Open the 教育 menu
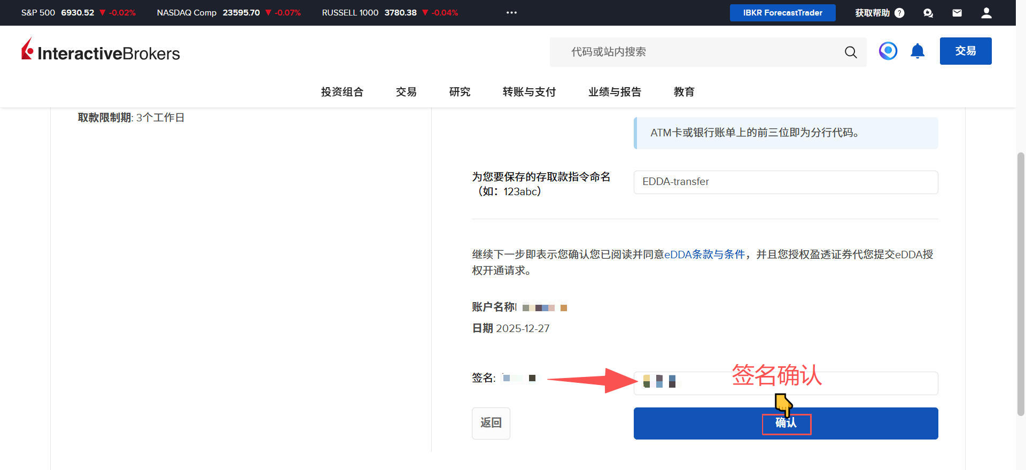The image size is (1026, 470). pyautogui.click(x=684, y=92)
